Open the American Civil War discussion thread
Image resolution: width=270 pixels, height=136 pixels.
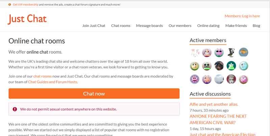[218, 119]
